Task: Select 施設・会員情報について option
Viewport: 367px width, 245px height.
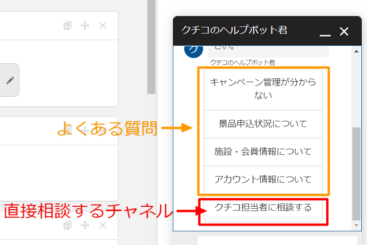Action: [263, 152]
